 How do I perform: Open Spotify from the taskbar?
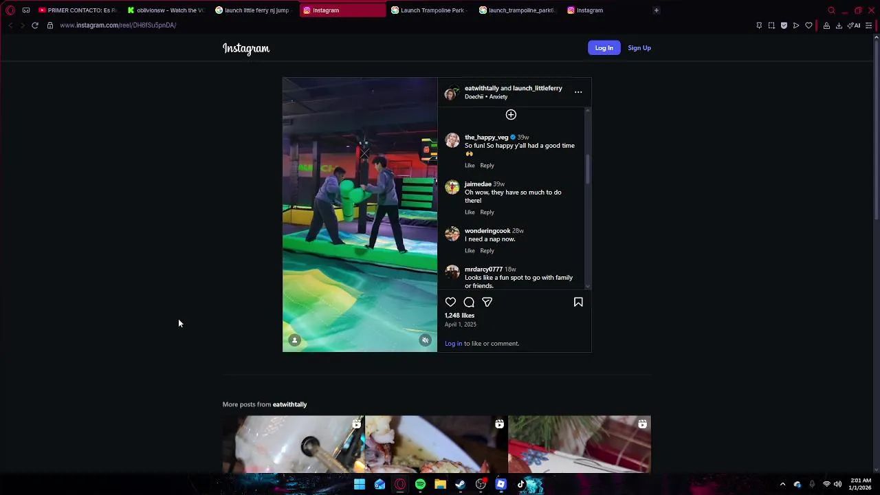(x=420, y=485)
